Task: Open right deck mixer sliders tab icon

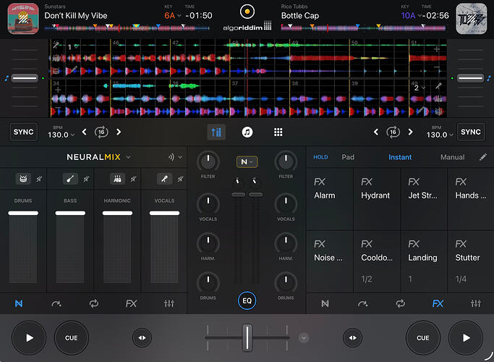Action: click(x=476, y=303)
